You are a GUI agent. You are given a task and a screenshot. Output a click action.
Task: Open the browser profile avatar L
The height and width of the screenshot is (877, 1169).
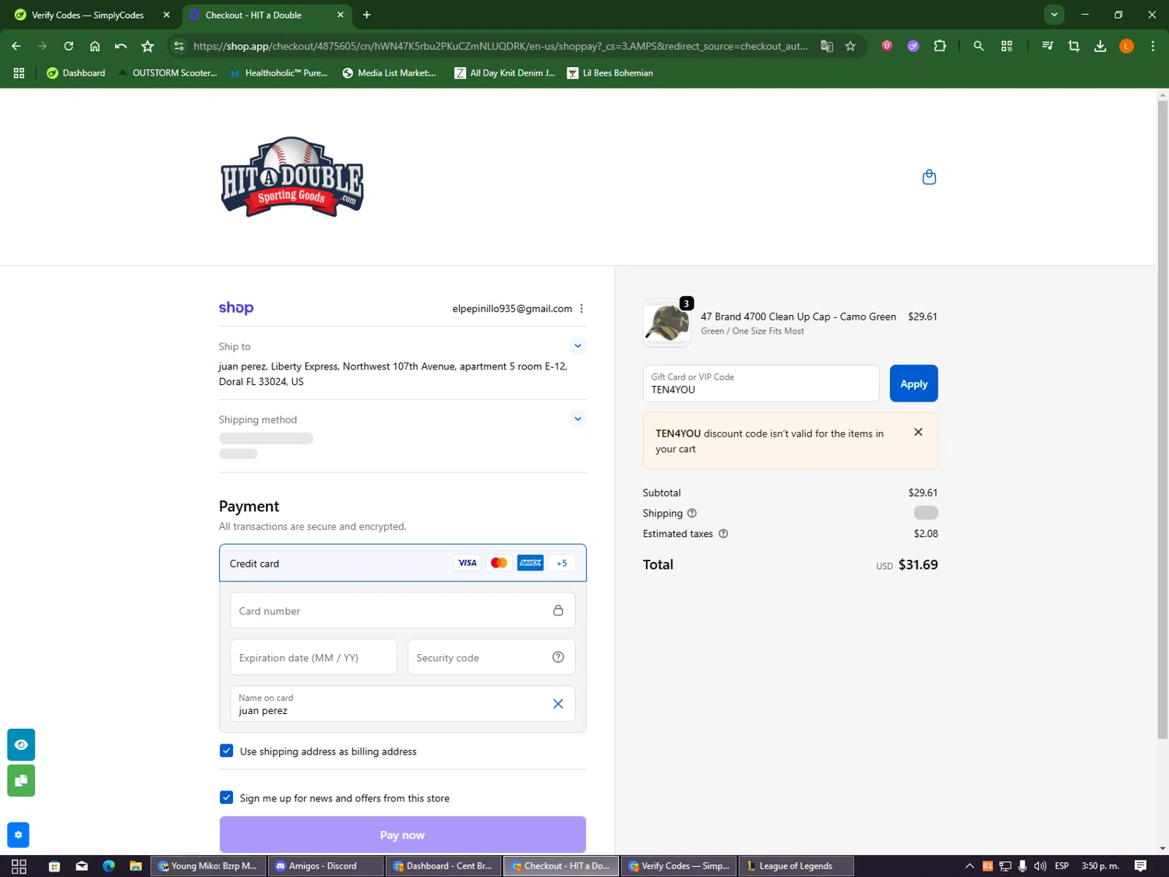(1126, 46)
